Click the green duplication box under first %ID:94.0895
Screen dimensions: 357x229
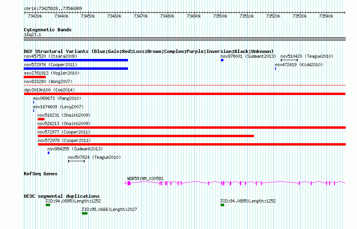click(48, 205)
